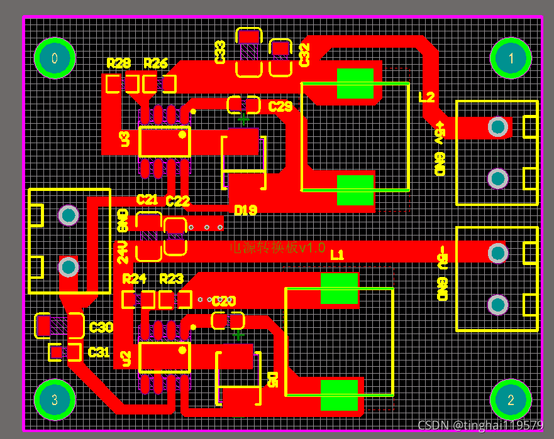
Task: Click the lower green pad of inductor L1
Action: [x=339, y=395]
